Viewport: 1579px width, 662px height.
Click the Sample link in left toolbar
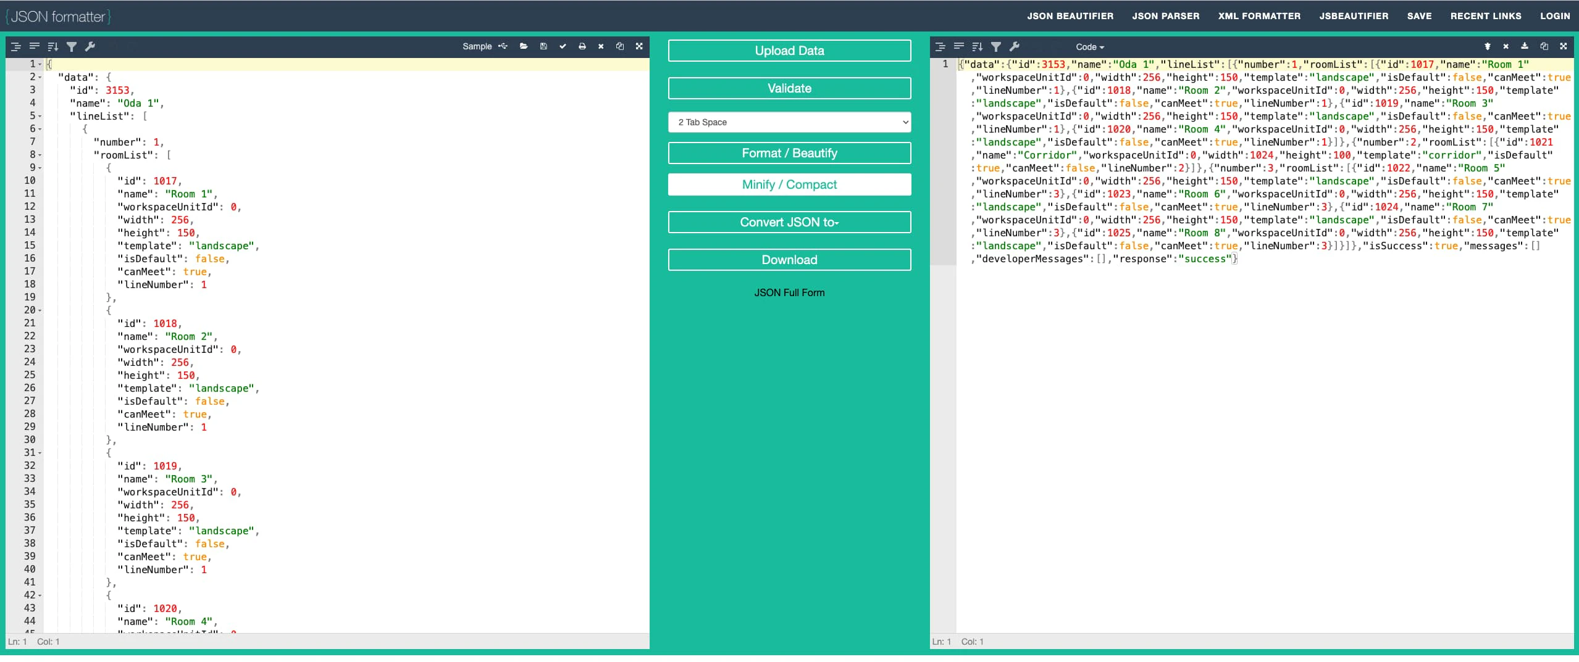476,46
